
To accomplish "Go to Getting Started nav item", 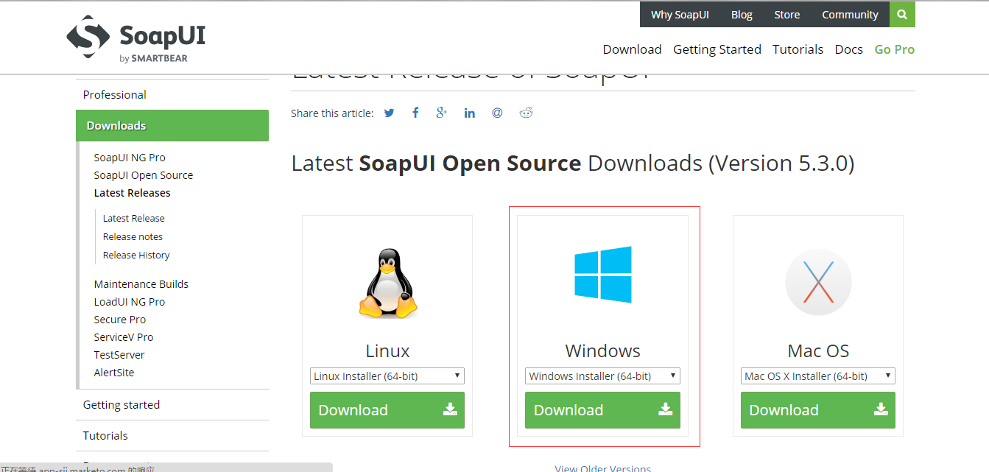I will [717, 49].
